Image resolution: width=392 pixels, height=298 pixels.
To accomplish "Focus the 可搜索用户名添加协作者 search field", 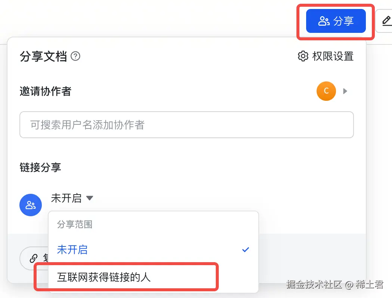I will [x=186, y=125].
